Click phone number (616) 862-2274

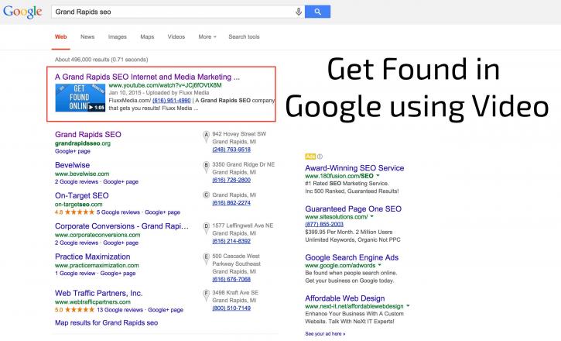(231, 203)
